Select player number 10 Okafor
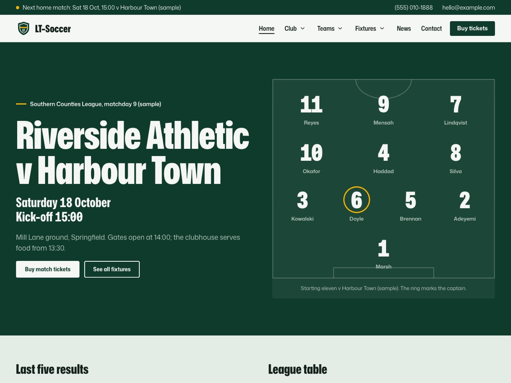This screenshot has height=383, width=511. point(311,158)
